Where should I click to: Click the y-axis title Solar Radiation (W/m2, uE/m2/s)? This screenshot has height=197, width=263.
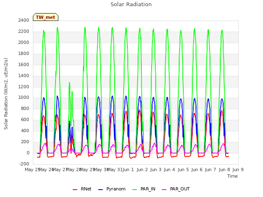6,94
